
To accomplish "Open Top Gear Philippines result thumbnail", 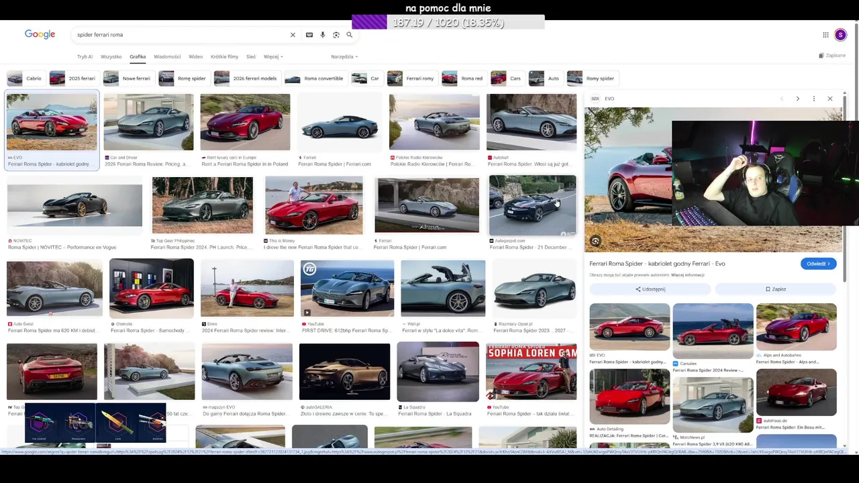I will (202, 205).
